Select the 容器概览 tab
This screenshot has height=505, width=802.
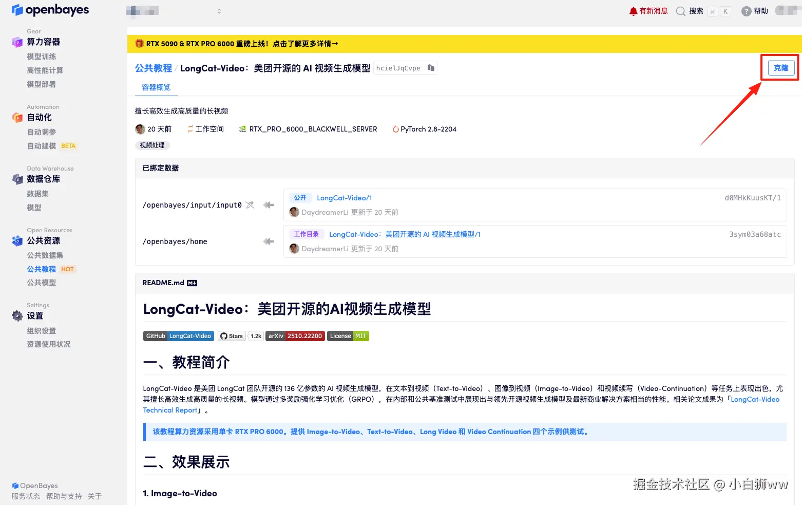(x=156, y=87)
